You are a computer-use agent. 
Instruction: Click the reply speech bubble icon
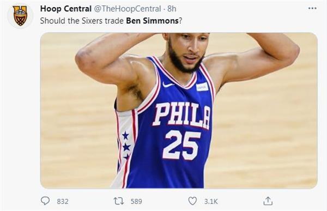coord(45,201)
